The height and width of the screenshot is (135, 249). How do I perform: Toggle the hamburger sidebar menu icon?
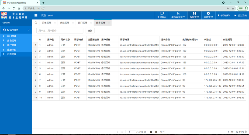click(36, 15)
